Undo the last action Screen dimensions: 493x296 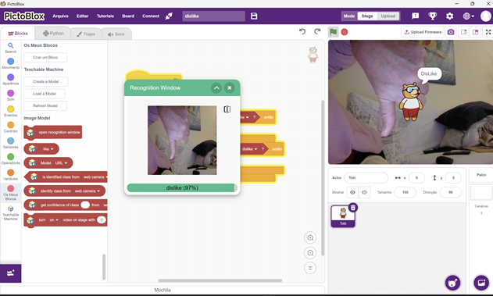click(x=302, y=31)
